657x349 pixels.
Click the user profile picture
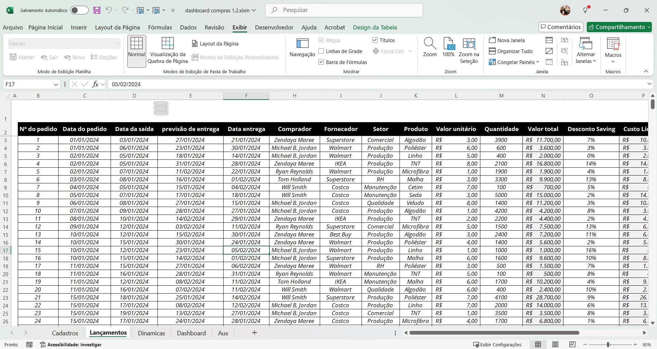pos(565,10)
